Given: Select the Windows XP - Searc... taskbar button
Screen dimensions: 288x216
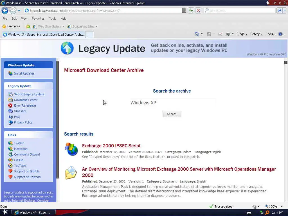Looking at the screenshot, I should (33, 213).
